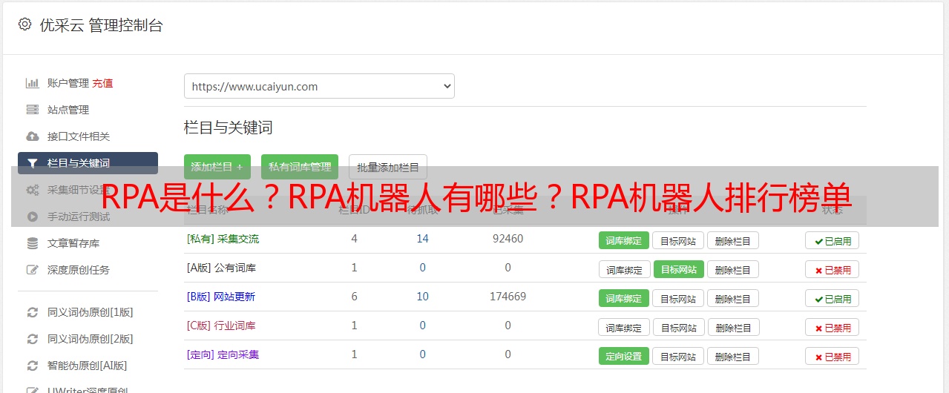Click the gear icon beside 优采云 管理控制台

24,24
